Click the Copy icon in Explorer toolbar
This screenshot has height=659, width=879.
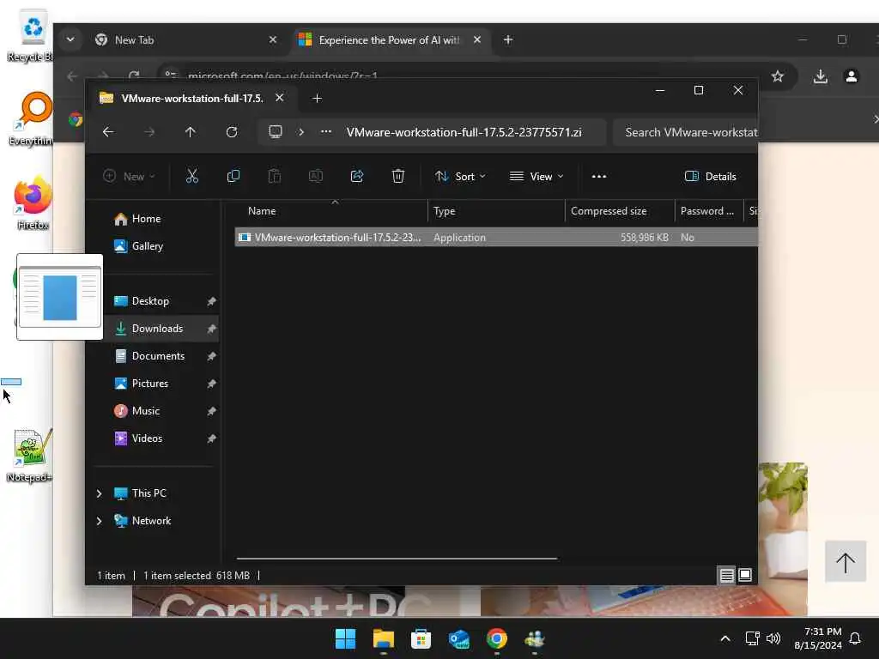point(233,176)
